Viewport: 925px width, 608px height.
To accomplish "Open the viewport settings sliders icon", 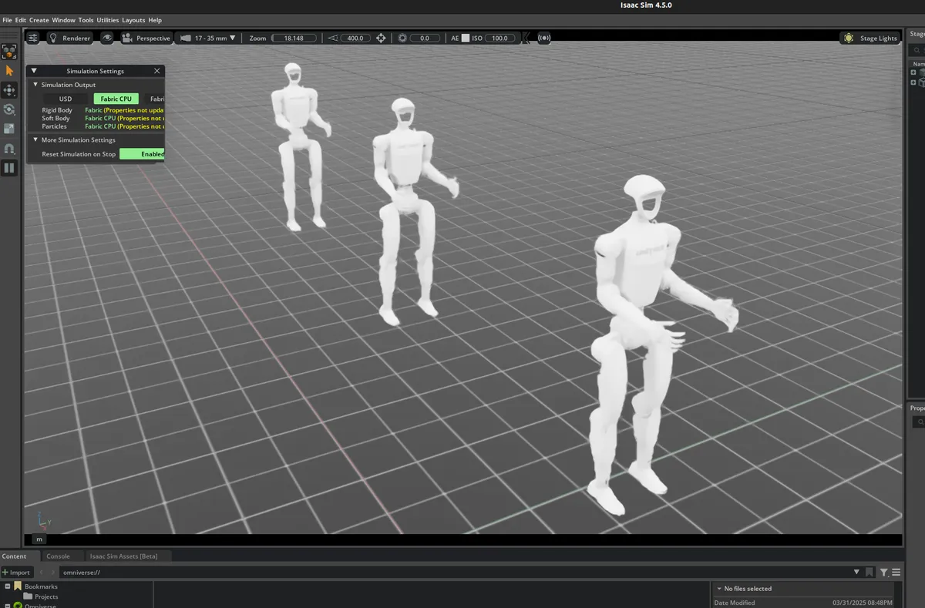I will tap(33, 38).
